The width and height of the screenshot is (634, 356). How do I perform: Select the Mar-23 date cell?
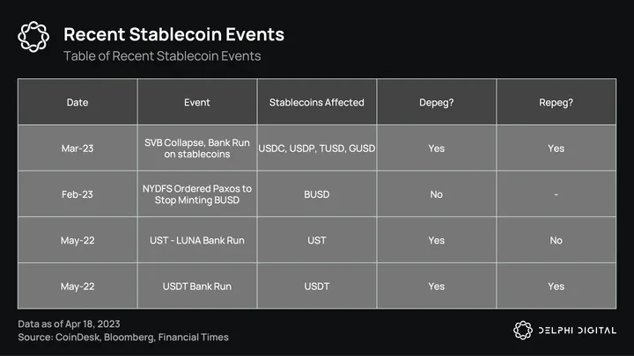(77, 148)
